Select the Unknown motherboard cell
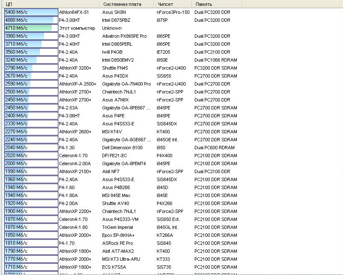Image resolution: width=343 pixels, height=275 pixels. 112,28
